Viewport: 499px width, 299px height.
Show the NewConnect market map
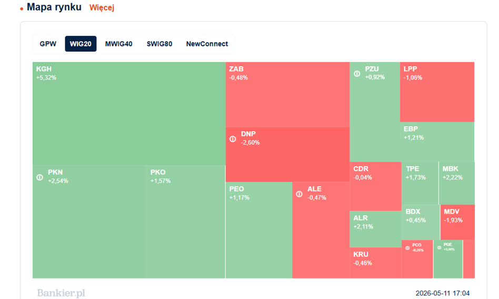point(207,44)
